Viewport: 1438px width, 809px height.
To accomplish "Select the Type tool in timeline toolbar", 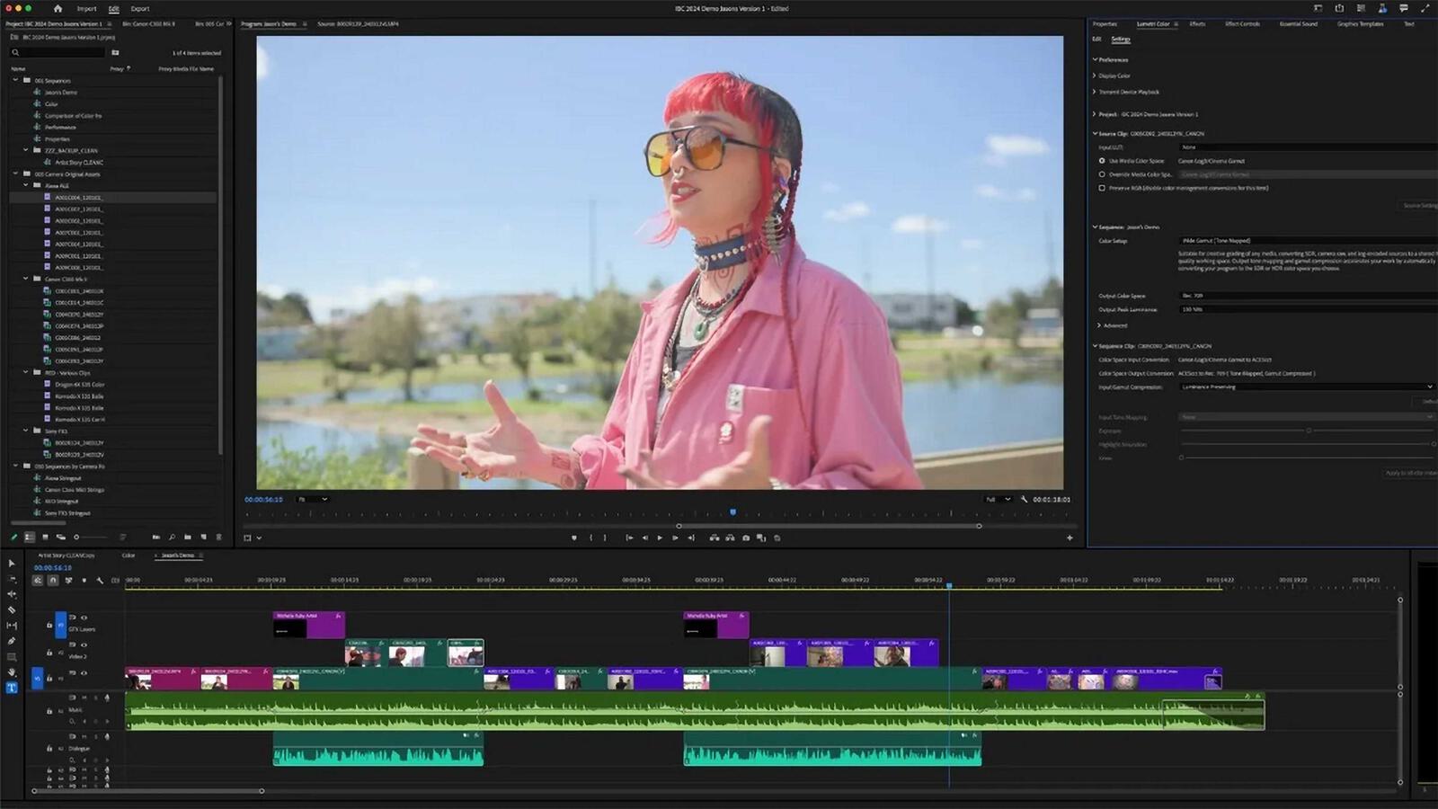I will pos(12,688).
